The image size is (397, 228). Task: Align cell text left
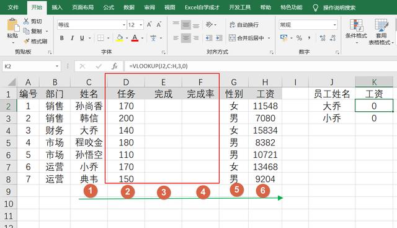click(x=176, y=38)
